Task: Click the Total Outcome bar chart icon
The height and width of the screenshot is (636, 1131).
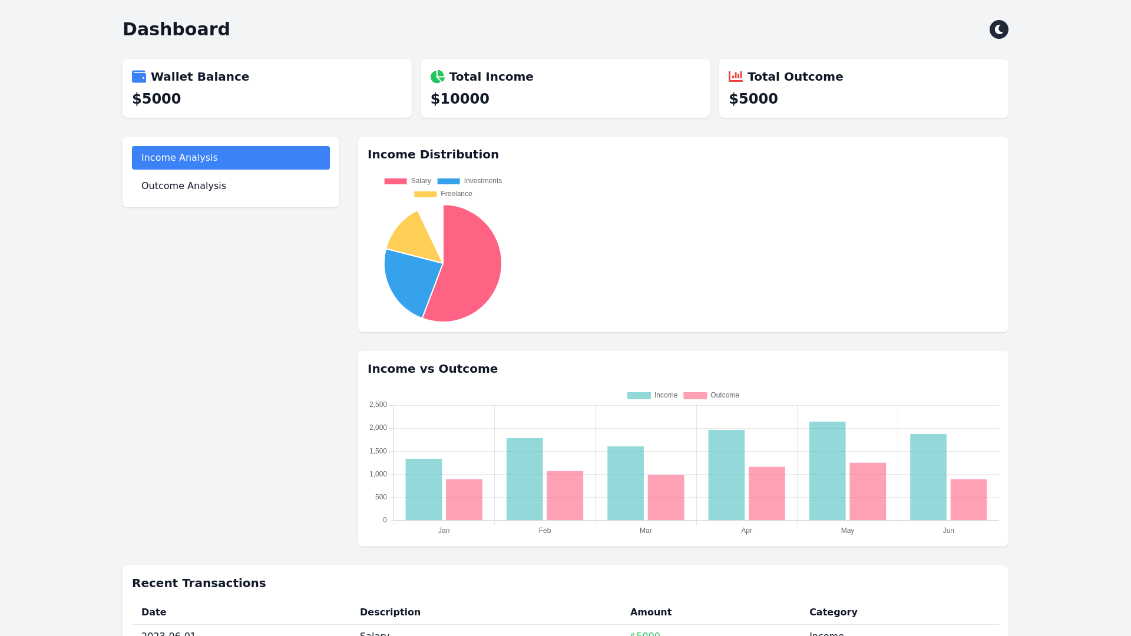Action: pyautogui.click(x=735, y=77)
